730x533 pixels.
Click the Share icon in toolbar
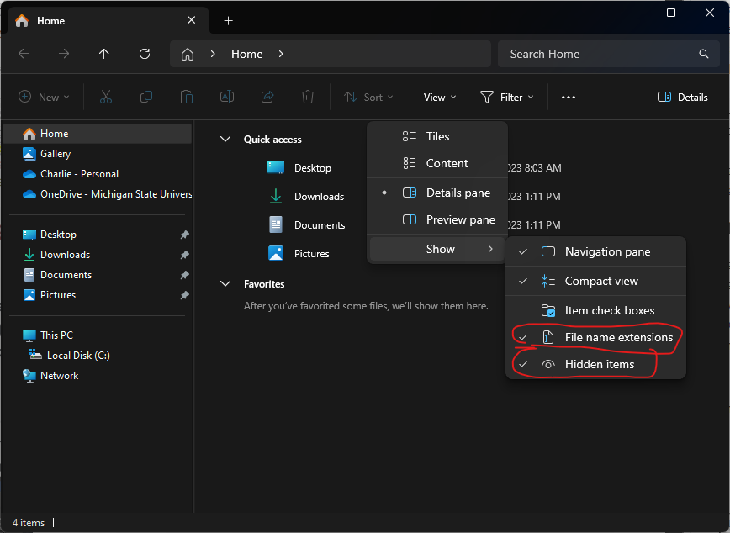[x=267, y=98]
